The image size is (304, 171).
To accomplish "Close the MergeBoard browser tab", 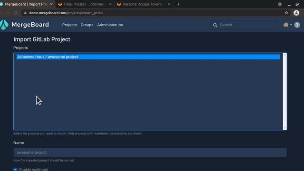I will (x=51, y=4).
